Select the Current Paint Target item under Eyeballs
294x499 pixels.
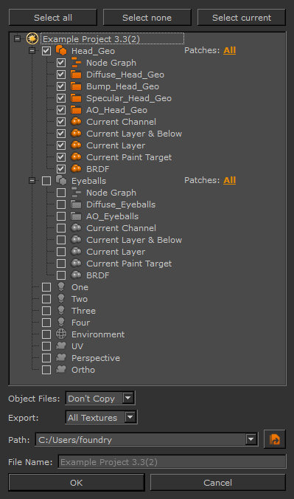pyautogui.click(x=129, y=264)
